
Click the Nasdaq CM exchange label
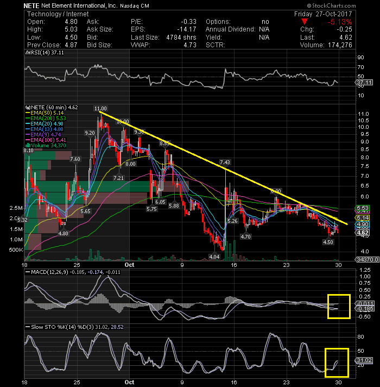pos(135,6)
